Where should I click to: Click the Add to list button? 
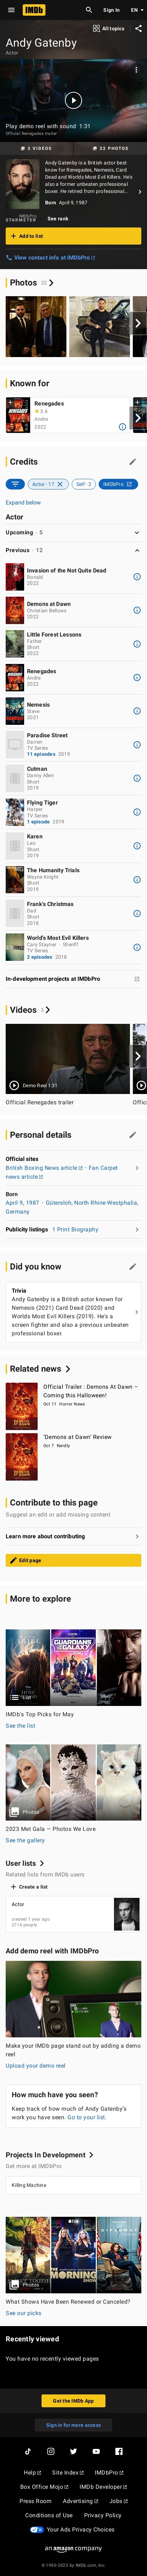(73, 236)
